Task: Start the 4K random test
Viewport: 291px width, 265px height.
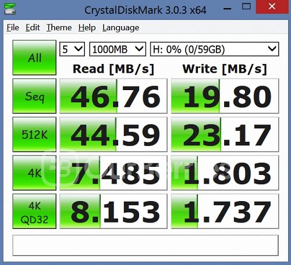Action: pos(34,173)
